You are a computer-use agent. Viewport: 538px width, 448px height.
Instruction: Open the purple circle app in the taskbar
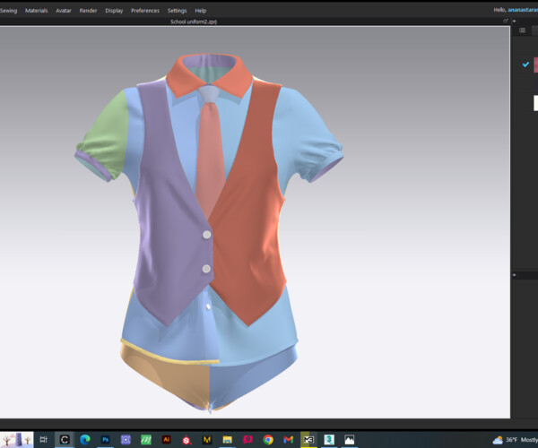[x=126, y=439]
